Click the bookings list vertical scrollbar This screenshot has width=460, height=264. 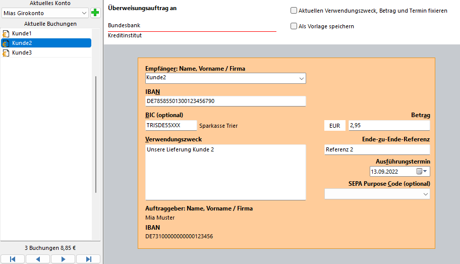[96, 134]
